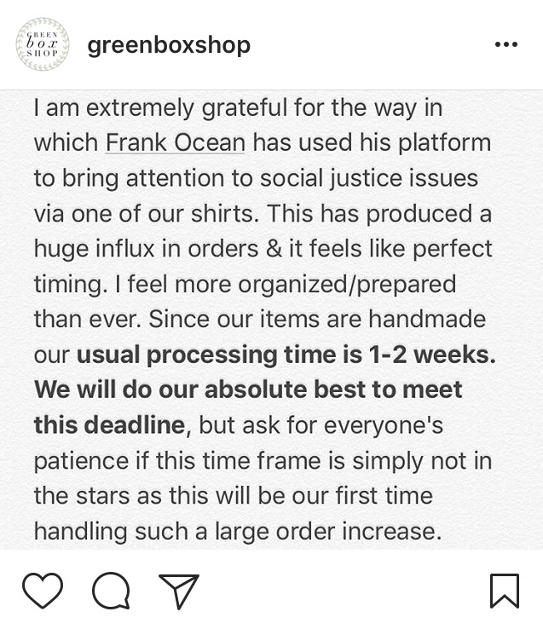The image size is (543, 629).
Task: Open the Green Box Shop profile picture
Action: point(43,44)
